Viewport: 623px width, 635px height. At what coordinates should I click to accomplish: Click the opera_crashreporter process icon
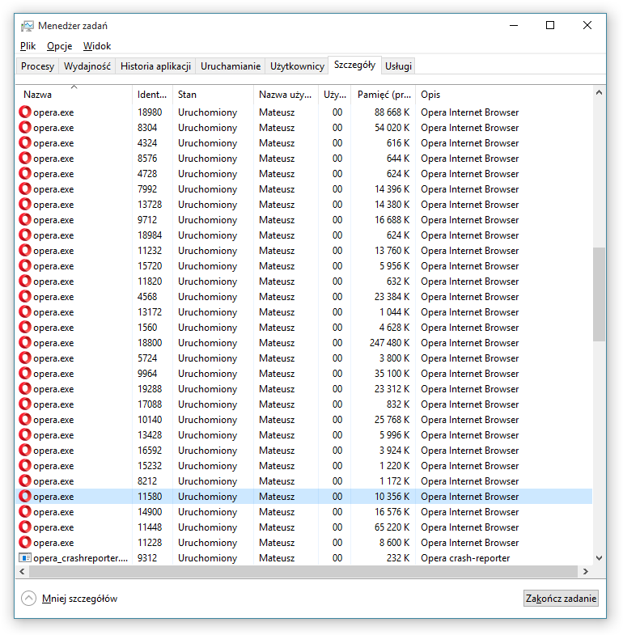pos(25,557)
